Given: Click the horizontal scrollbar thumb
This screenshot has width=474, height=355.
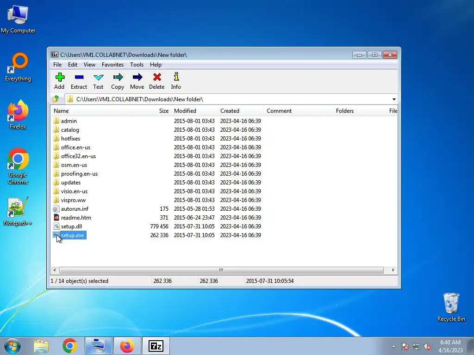Looking at the screenshot, I should 221,270.
